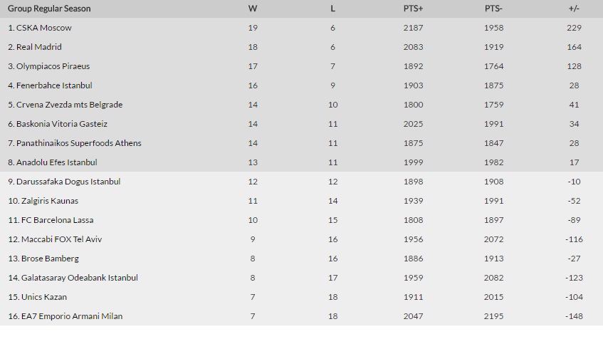Click the CSKA Moscow team name
The height and width of the screenshot is (344, 603).
(x=44, y=28)
